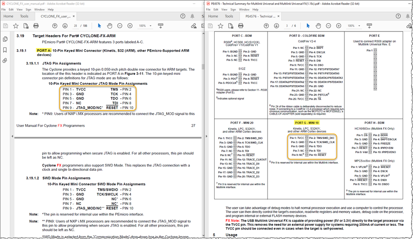Close the CYCLONE_FX_user document tab
The width and height of the screenshot is (413, 239).
tap(74, 16)
